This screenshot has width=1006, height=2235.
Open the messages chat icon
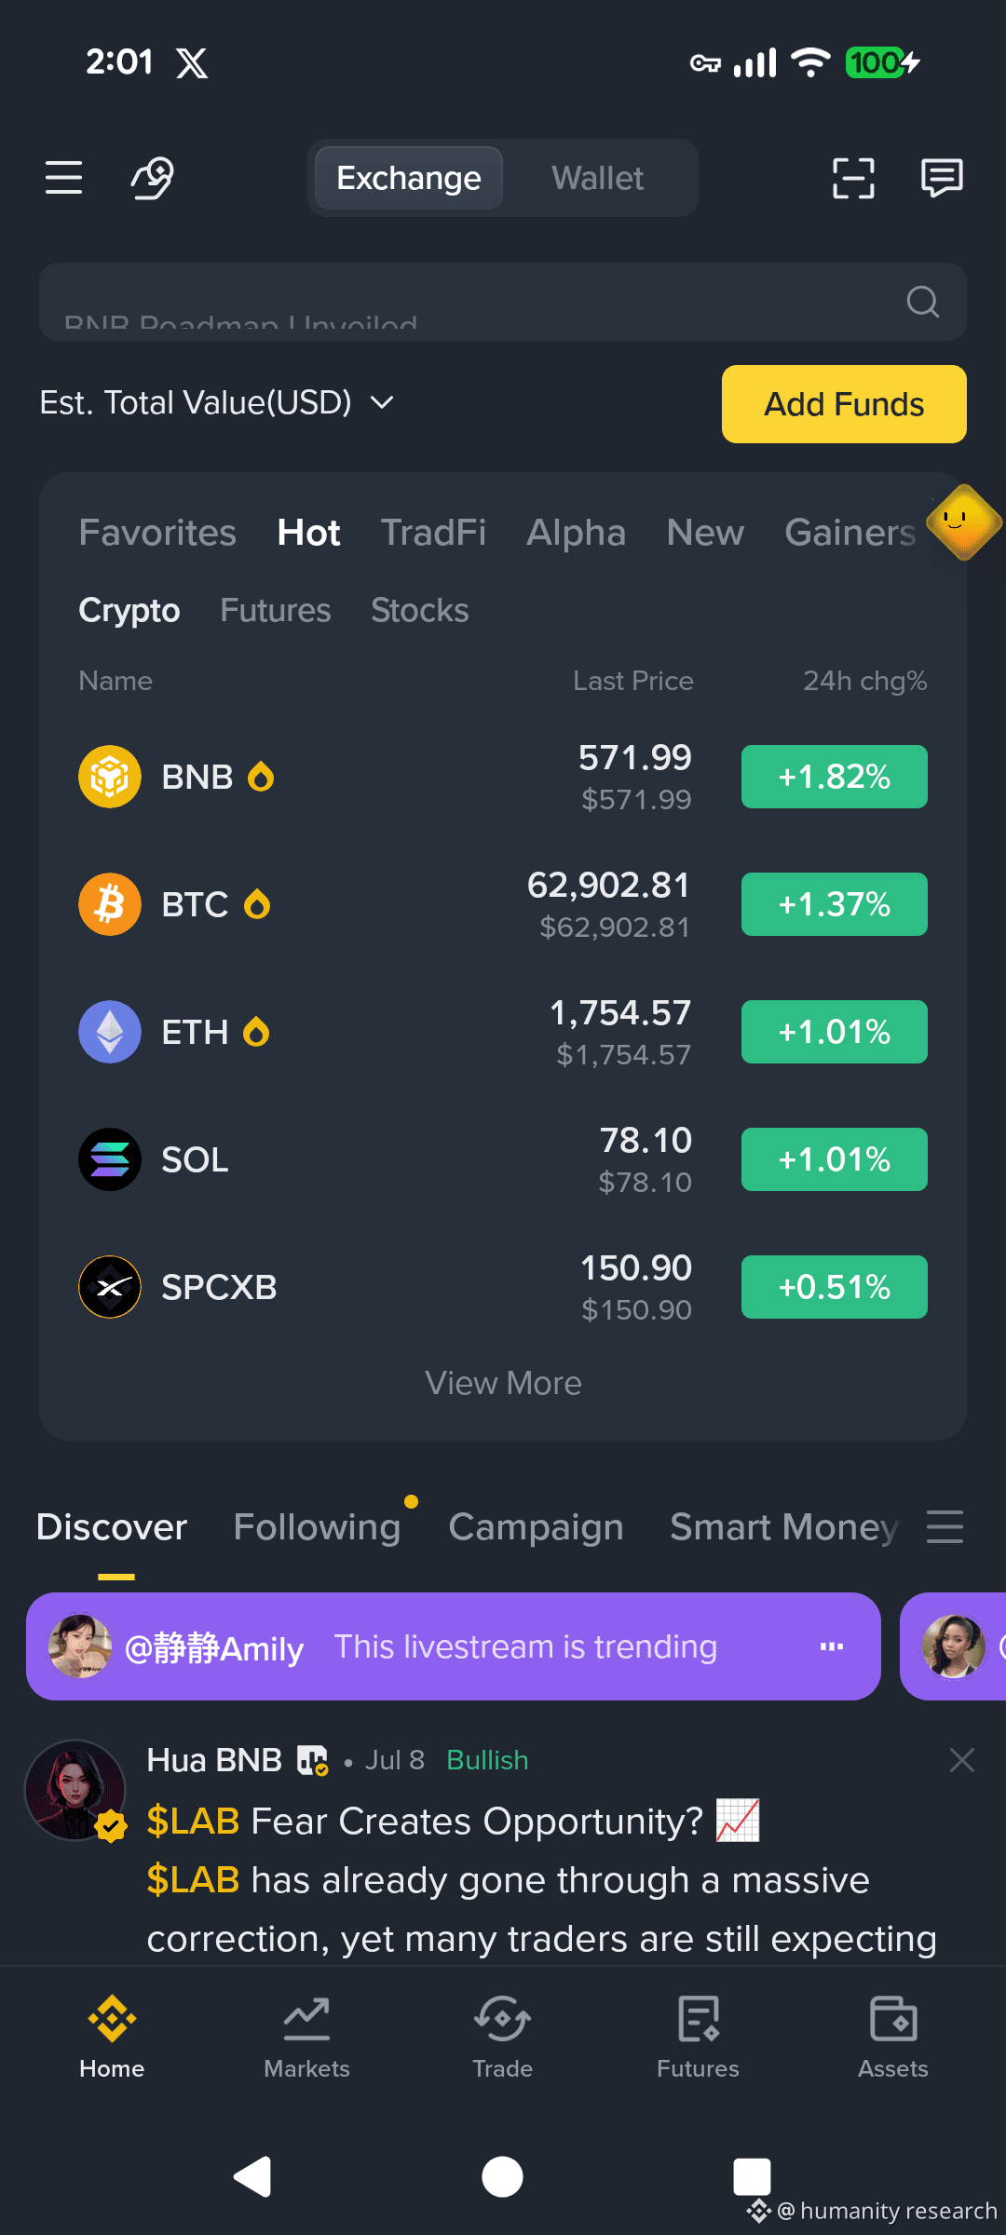click(942, 177)
